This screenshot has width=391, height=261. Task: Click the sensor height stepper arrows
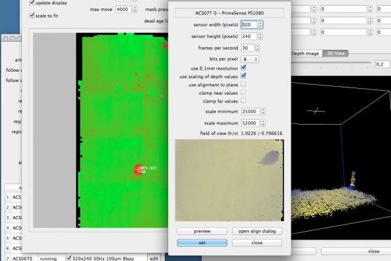261,37
